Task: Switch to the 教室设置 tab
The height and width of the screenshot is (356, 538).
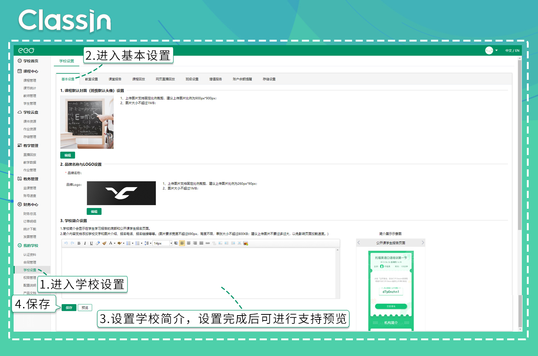Action: pyautogui.click(x=91, y=79)
